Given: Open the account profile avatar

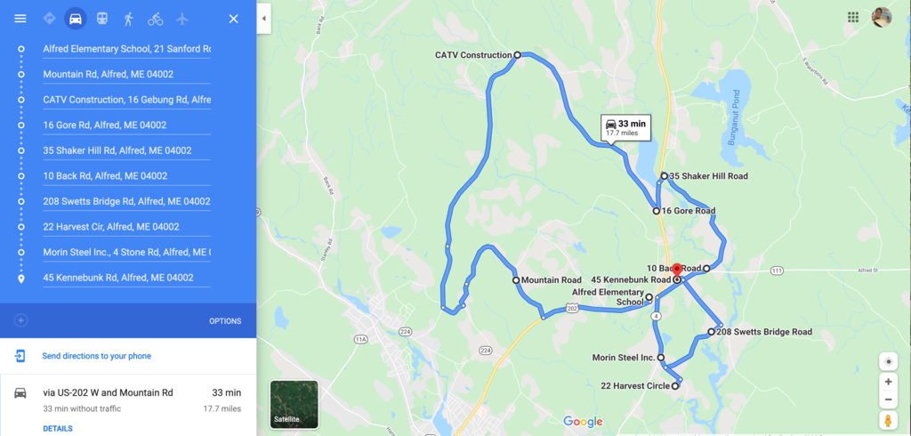Looking at the screenshot, I should (882, 17).
